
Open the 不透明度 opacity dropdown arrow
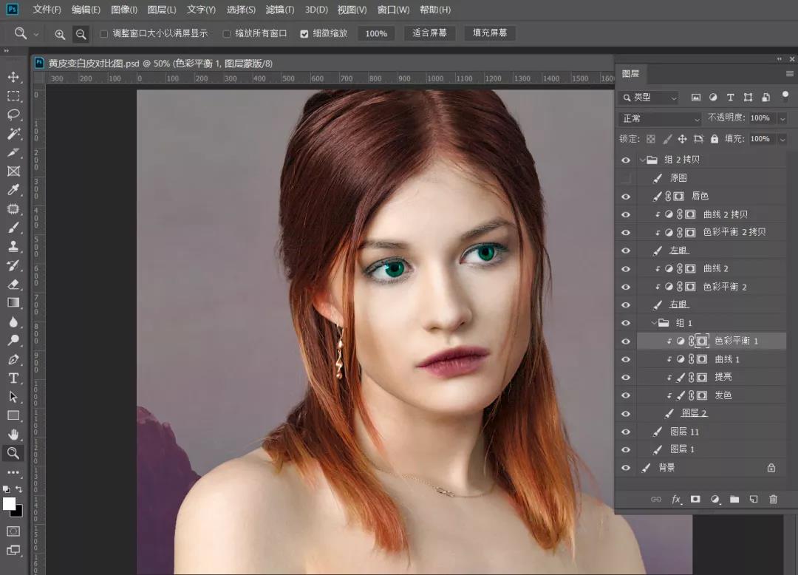782,118
